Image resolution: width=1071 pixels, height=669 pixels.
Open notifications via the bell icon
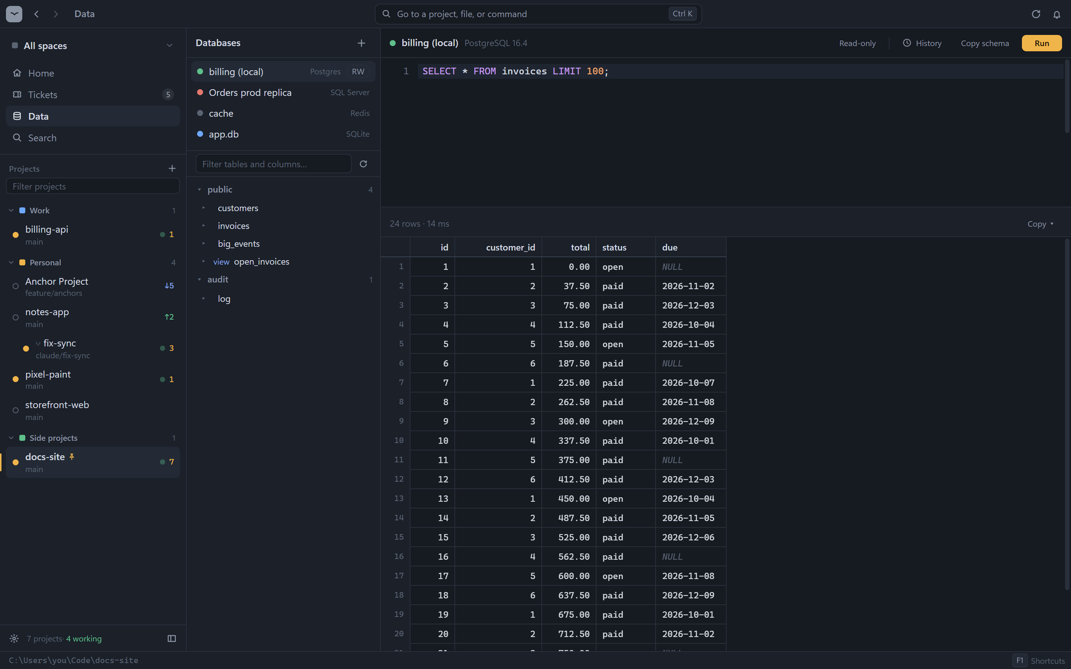[x=1057, y=14]
